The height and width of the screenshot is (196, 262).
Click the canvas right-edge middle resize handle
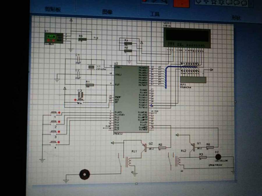(236, 102)
